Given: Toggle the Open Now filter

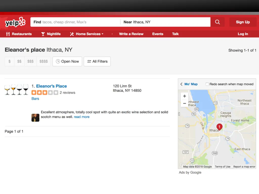Looking at the screenshot, I should [67, 61].
